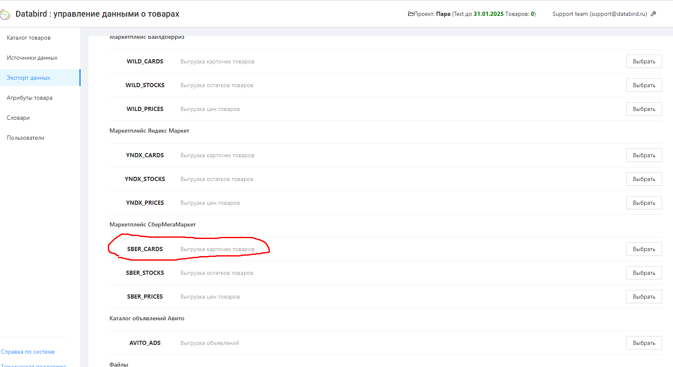
Task: Navigate to Словари in sidebar
Action: point(18,118)
